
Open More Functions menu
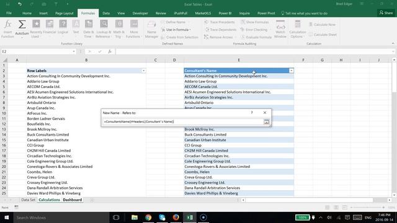click(x=133, y=29)
